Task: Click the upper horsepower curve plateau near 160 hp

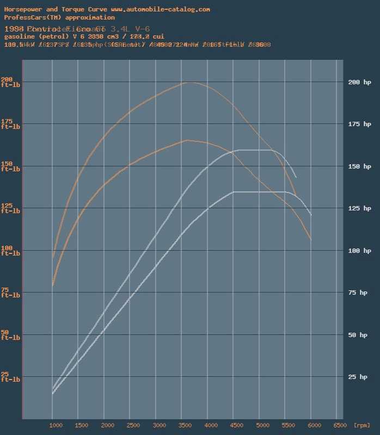Action: click(x=255, y=150)
